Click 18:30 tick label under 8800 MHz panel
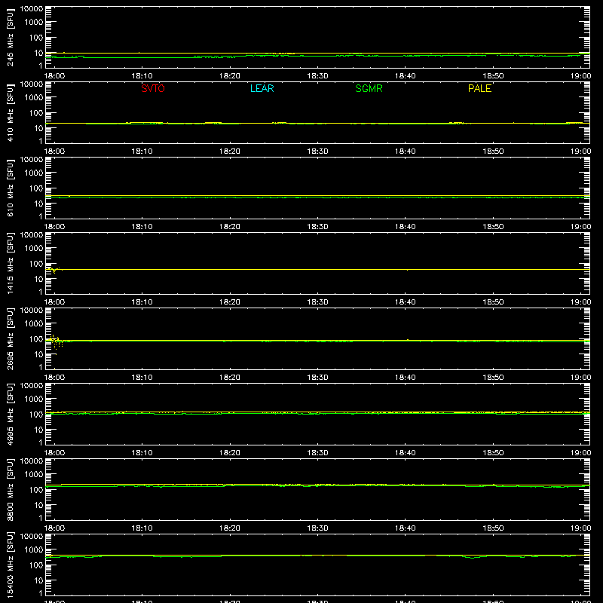This screenshot has height=603, width=603. coord(317,528)
